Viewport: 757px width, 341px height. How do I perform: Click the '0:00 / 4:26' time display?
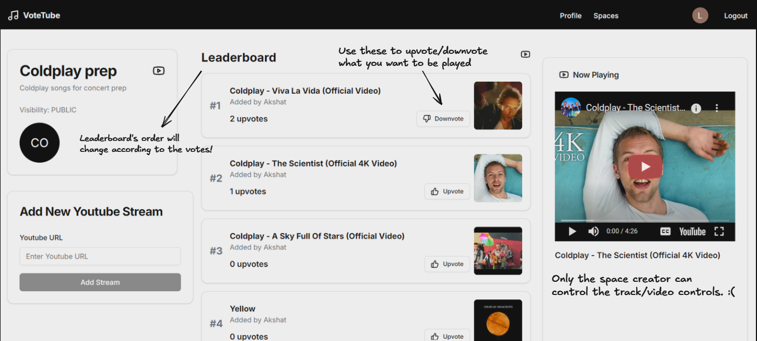(622, 231)
